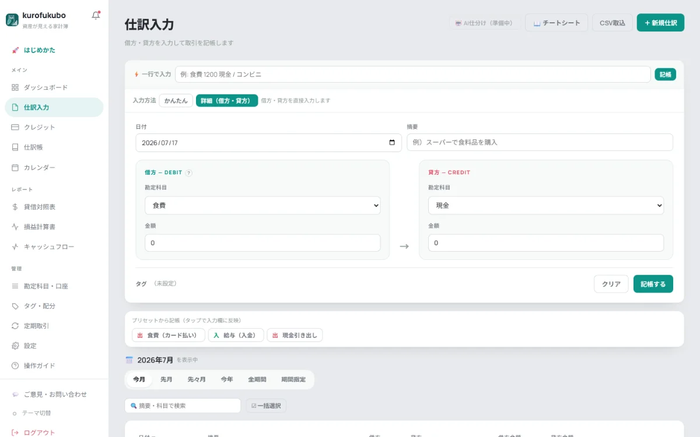Click the キャッシュフロー activity icon
700x437 pixels.
point(15,246)
